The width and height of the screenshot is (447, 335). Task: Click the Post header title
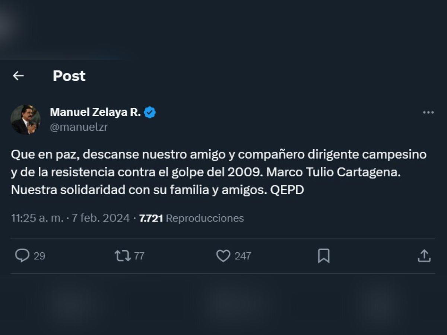click(x=69, y=76)
